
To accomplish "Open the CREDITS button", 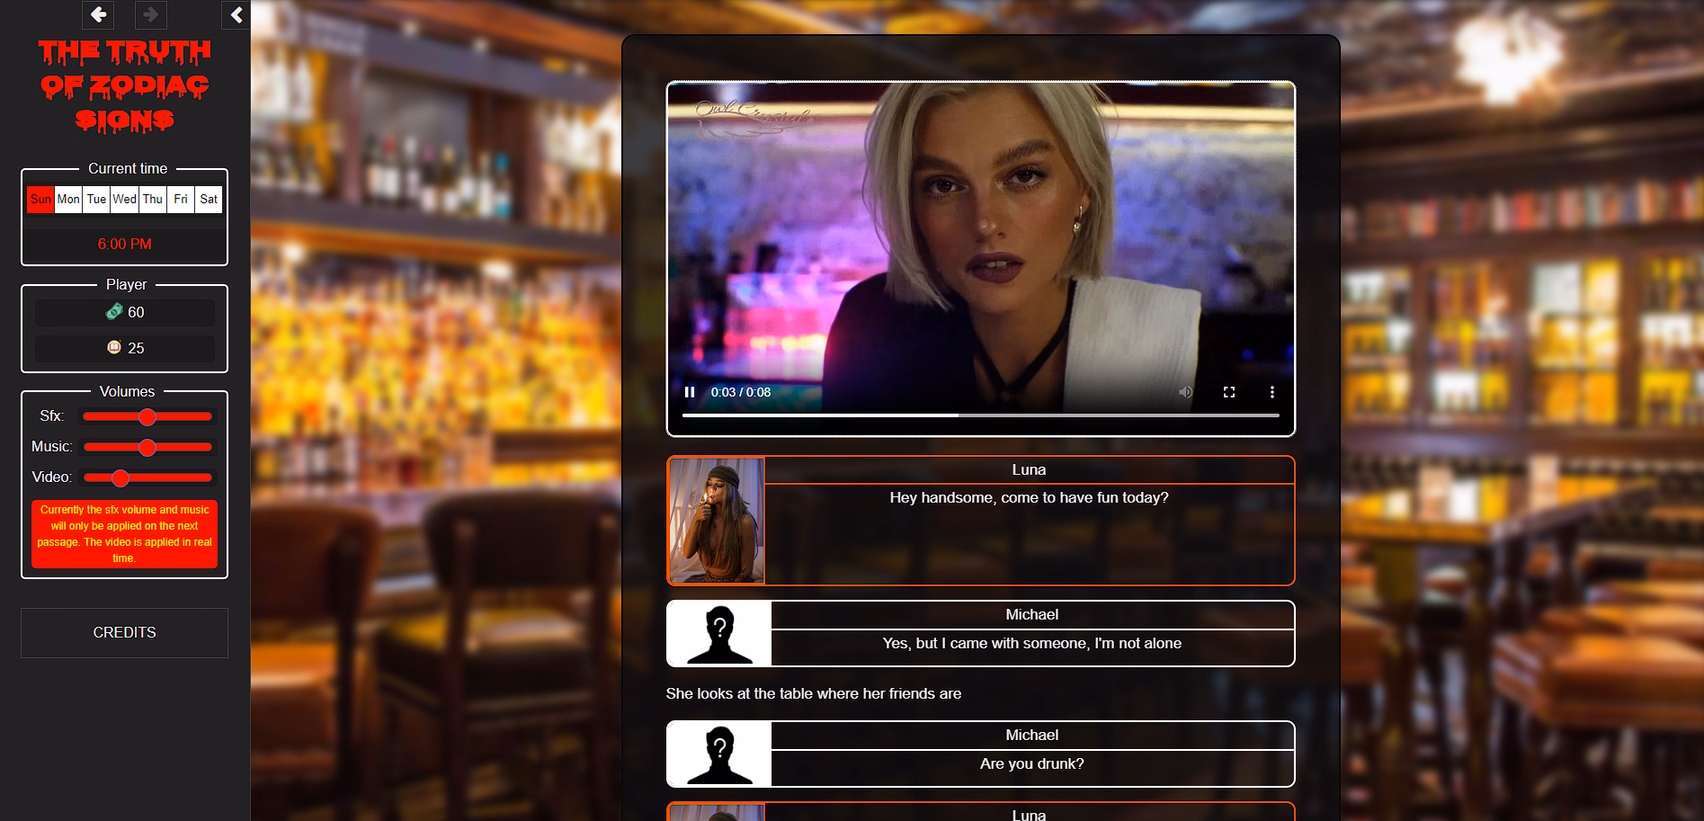I will point(124,632).
